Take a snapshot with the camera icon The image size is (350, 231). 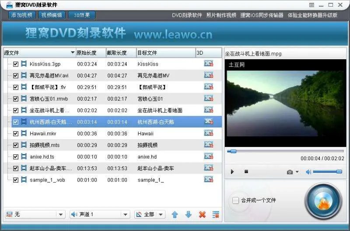[290, 172]
